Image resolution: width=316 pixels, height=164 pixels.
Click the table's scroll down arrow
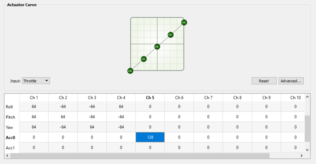[307, 150]
